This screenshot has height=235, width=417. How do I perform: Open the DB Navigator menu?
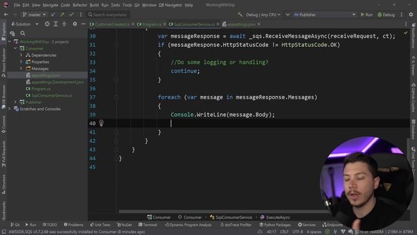tap(170, 5)
